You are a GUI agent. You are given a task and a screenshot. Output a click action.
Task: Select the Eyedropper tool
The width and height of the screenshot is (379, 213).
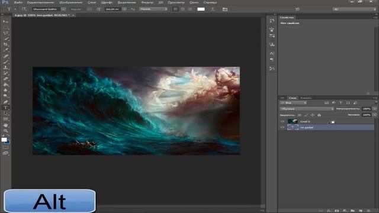coord(5,50)
